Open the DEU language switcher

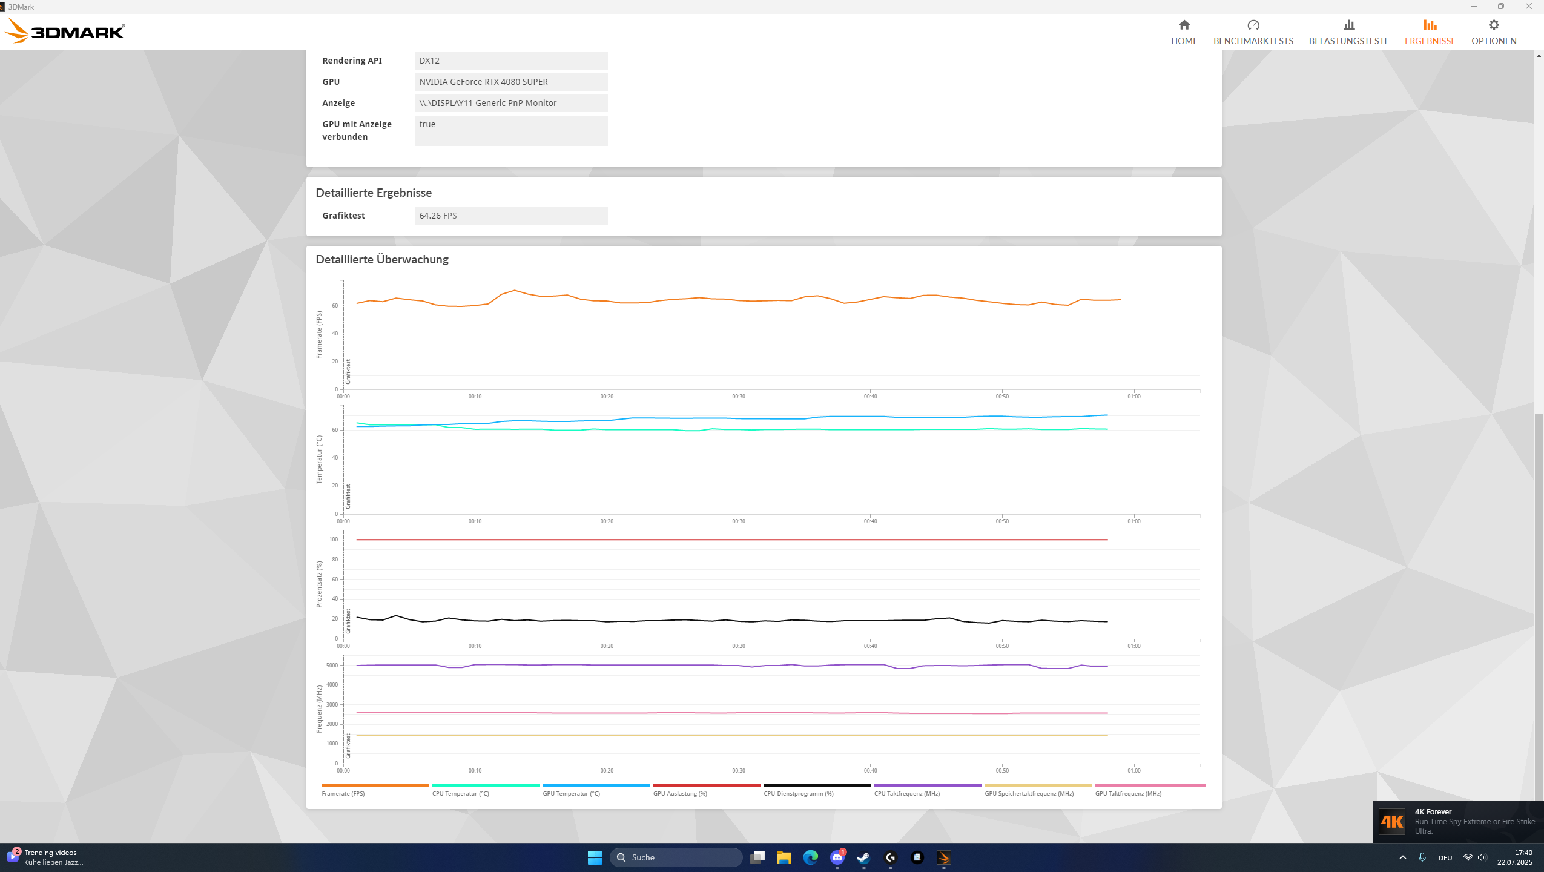coord(1445,857)
